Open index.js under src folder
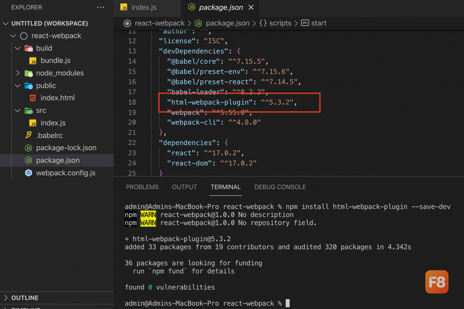The height and width of the screenshot is (309, 464). [x=53, y=123]
